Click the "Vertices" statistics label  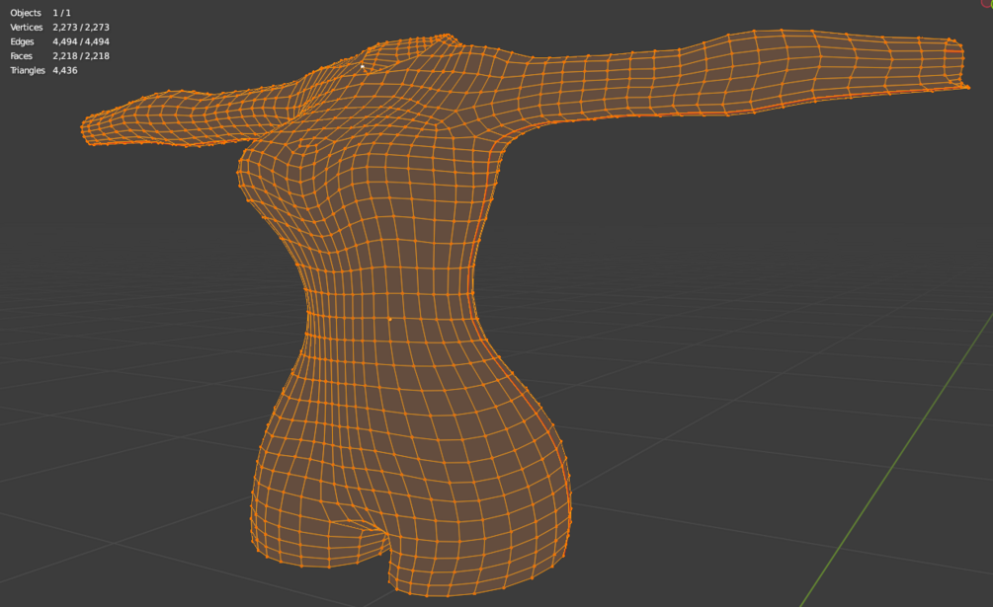tap(27, 28)
